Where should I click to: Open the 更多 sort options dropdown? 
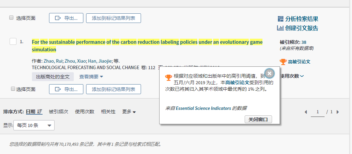[x=129, y=112]
